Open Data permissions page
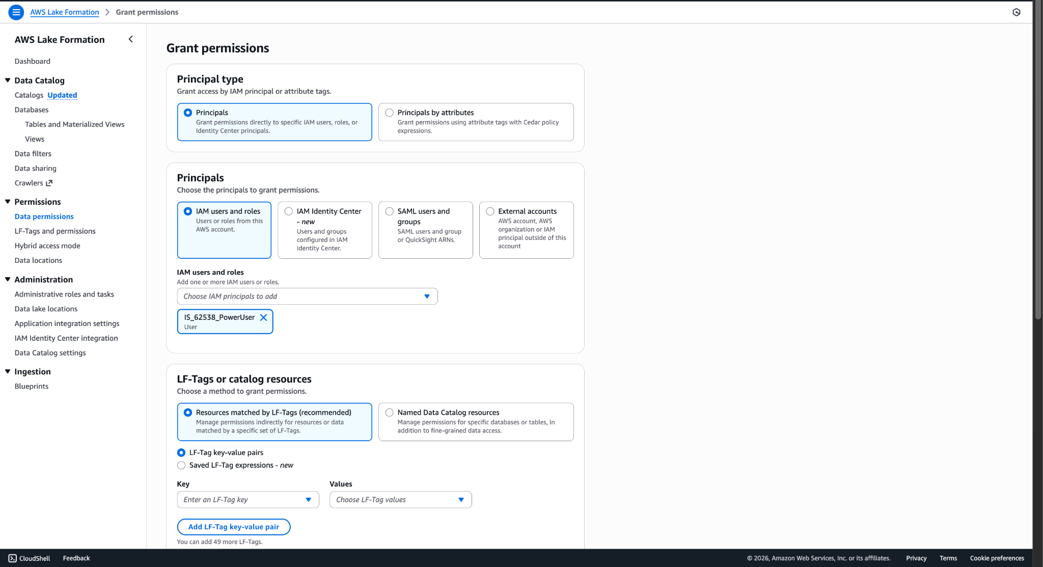This screenshot has width=1043, height=567. [x=44, y=217]
